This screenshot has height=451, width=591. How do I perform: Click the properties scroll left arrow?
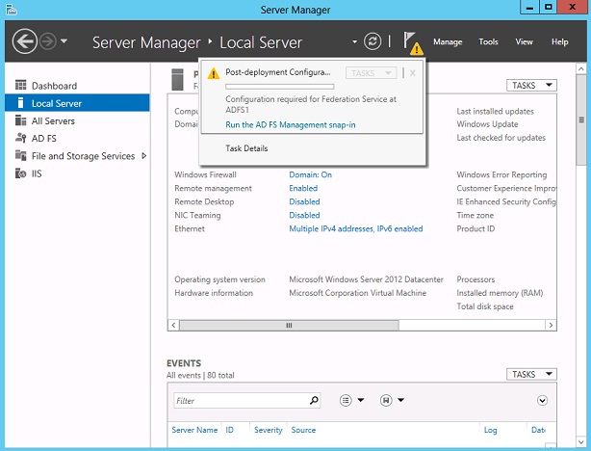coord(173,325)
